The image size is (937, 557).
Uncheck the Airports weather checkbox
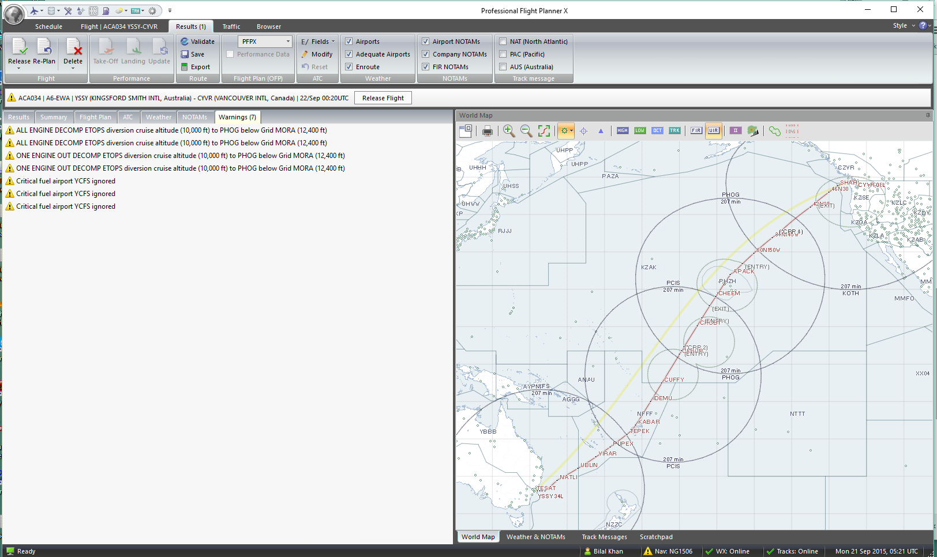348,42
